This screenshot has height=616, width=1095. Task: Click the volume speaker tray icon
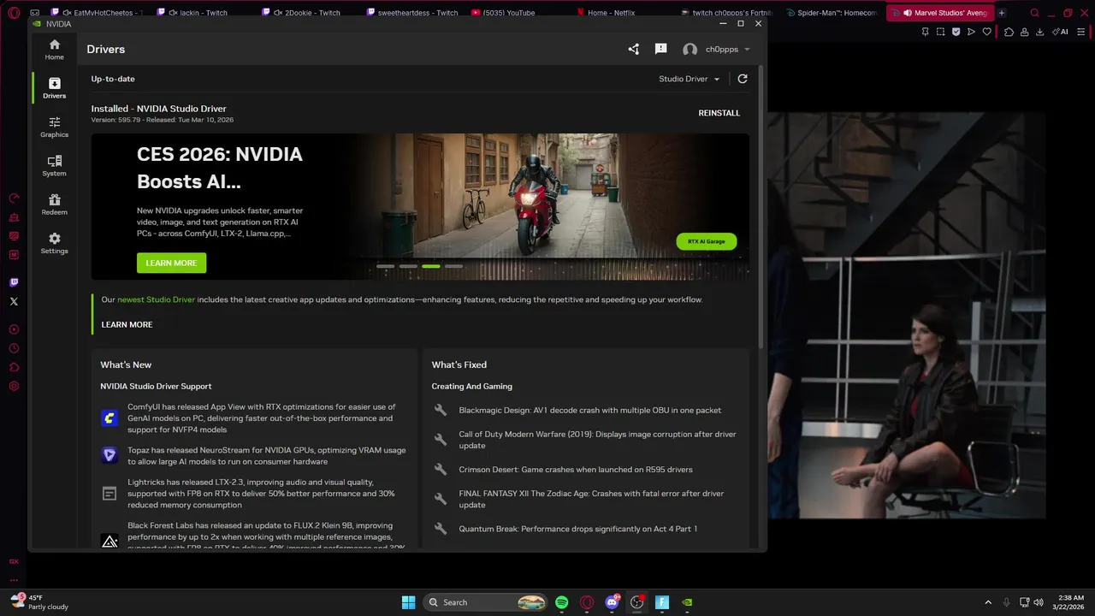pyautogui.click(x=1039, y=602)
